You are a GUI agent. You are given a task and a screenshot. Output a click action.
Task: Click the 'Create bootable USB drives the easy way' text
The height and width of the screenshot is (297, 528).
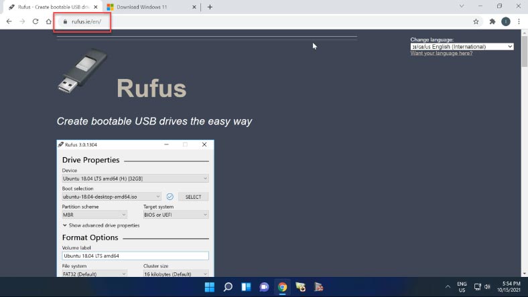[x=154, y=121]
